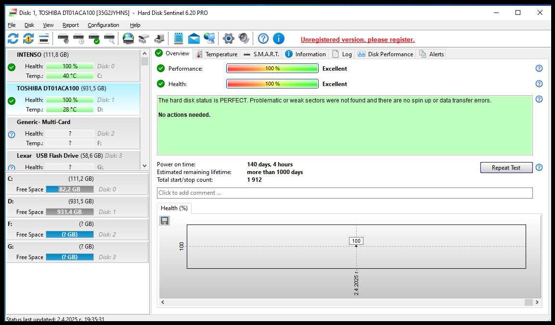Screen dimensions: 555x325
Task: Click the globe over disk toolbar icon
Action: (x=128, y=38)
